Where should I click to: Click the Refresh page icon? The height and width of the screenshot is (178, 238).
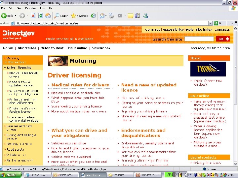(41, 15)
